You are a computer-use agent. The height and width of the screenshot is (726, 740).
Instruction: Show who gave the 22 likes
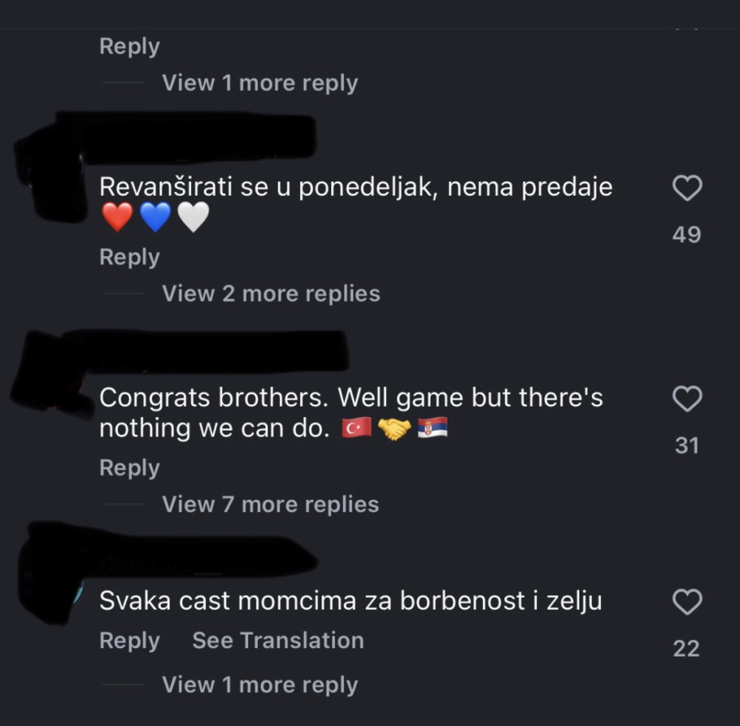click(x=686, y=649)
